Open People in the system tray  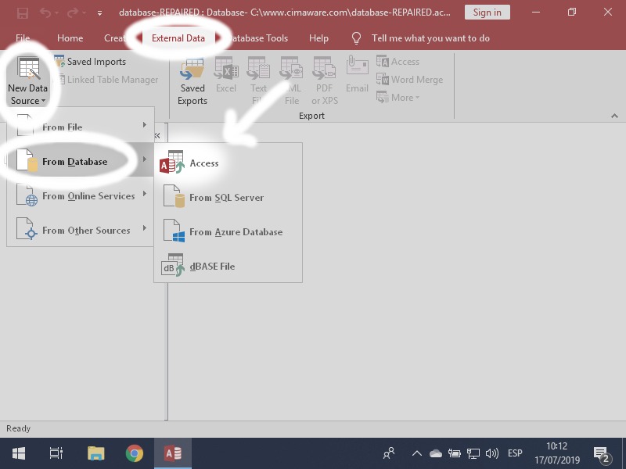pyautogui.click(x=389, y=453)
